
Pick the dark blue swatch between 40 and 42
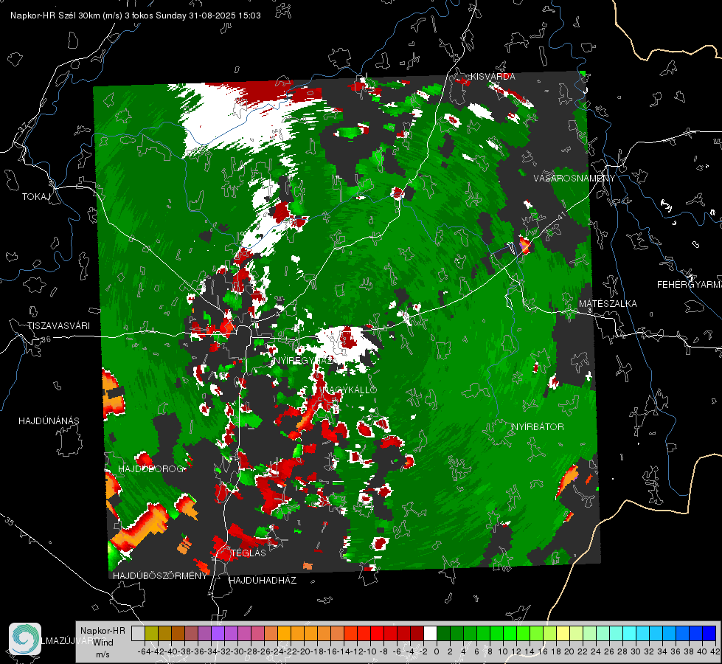(709, 634)
